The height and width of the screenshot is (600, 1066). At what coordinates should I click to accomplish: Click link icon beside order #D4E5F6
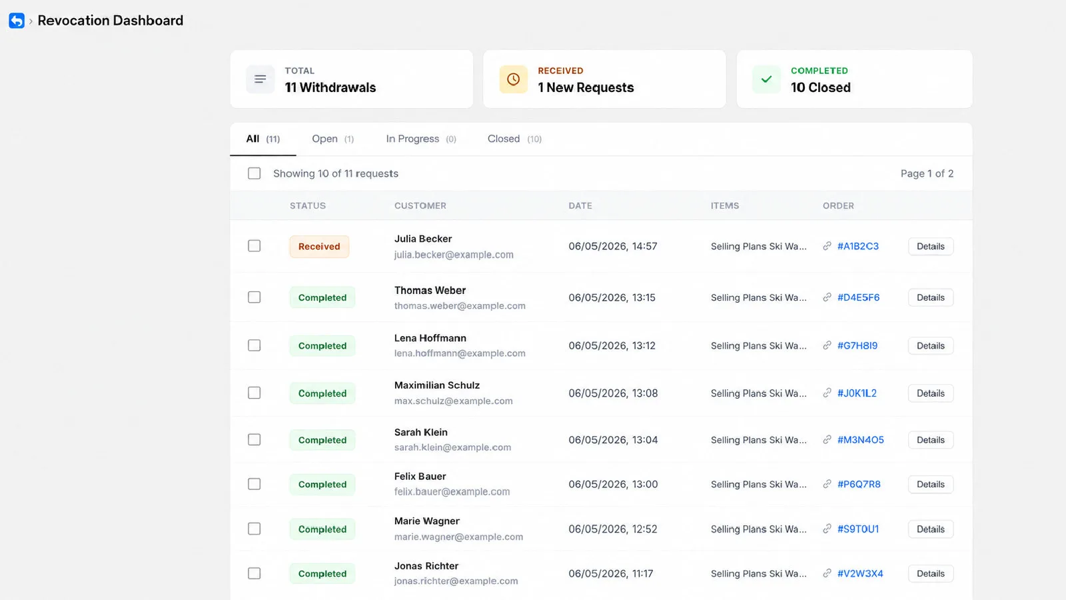click(x=827, y=297)
